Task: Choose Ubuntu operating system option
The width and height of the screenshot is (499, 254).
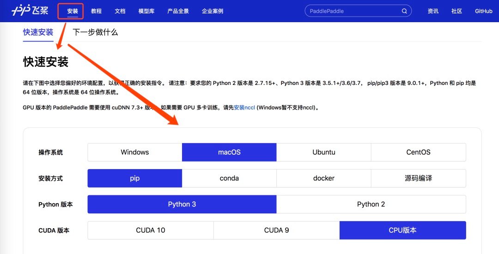Action: tap(323, 152)
